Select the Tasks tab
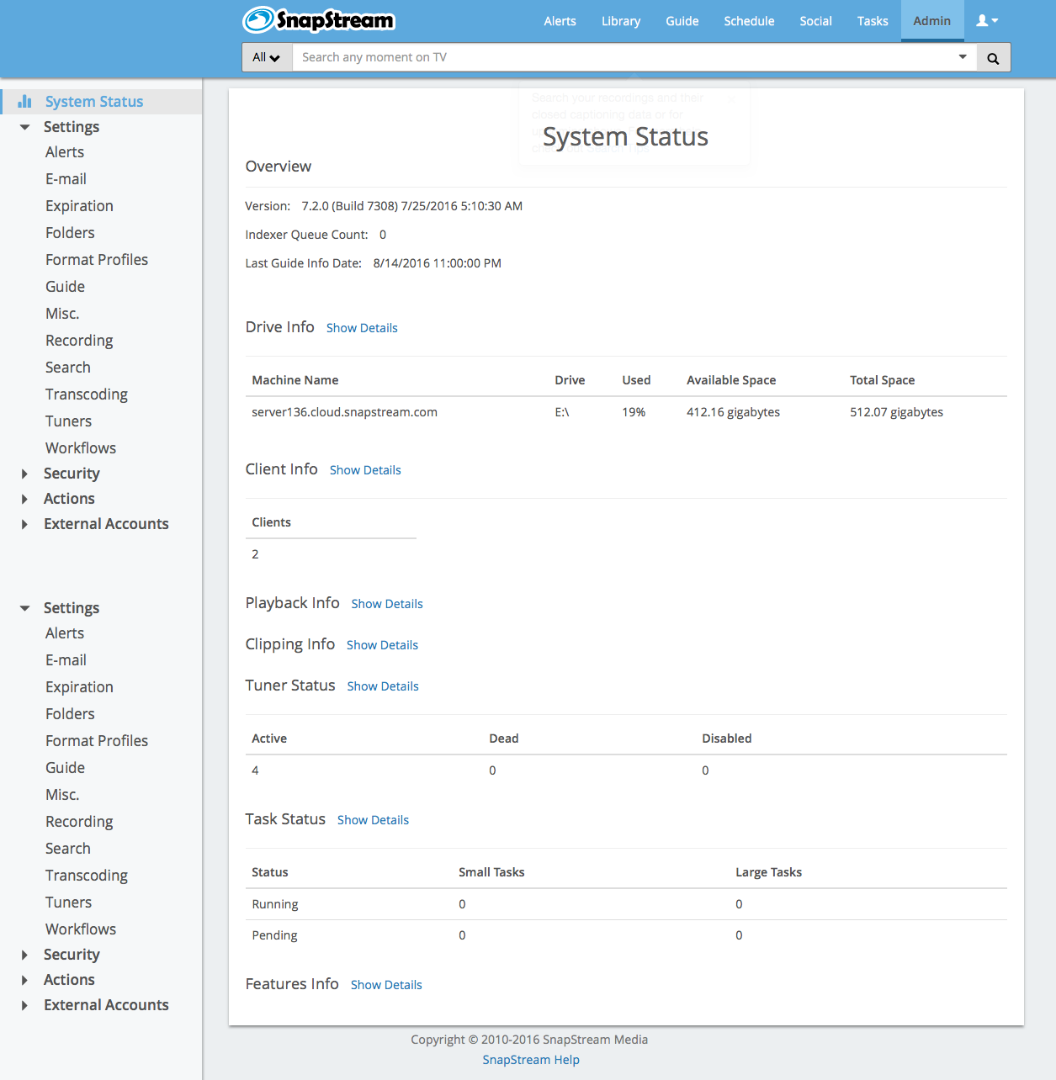1056x1080 pixels. (x=873, y=21)
